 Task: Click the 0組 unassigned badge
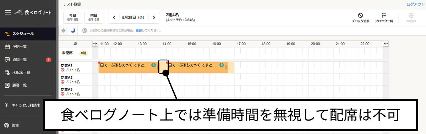83,53
